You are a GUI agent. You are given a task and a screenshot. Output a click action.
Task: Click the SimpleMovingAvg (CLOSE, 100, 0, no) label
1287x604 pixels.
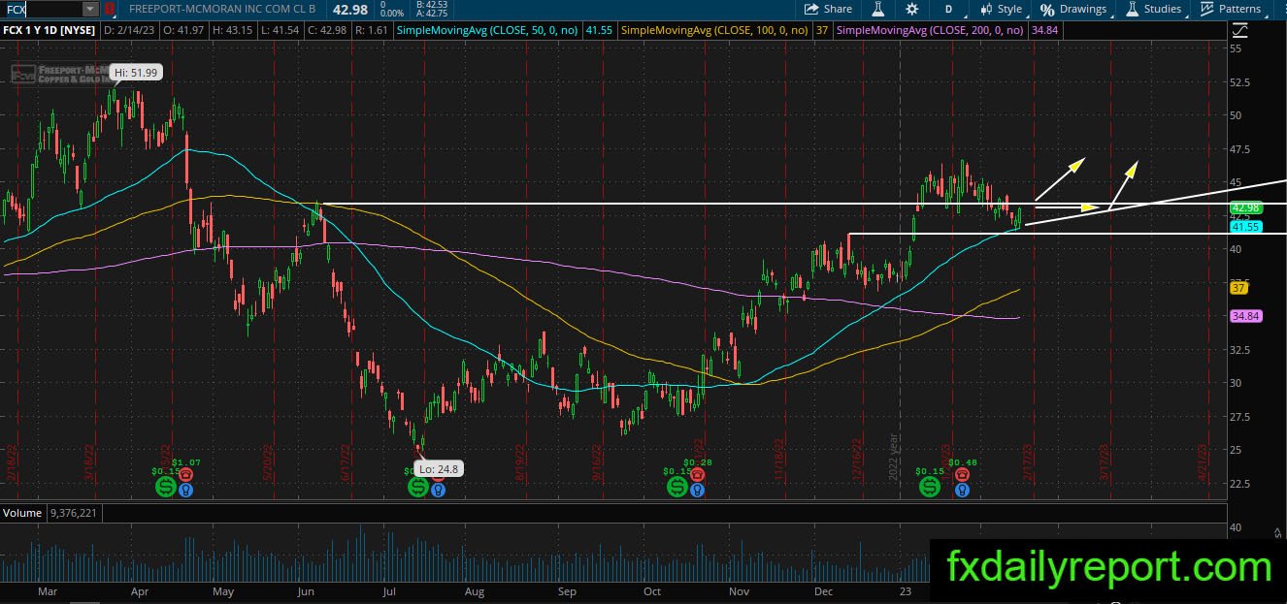[x=714, y=31]
